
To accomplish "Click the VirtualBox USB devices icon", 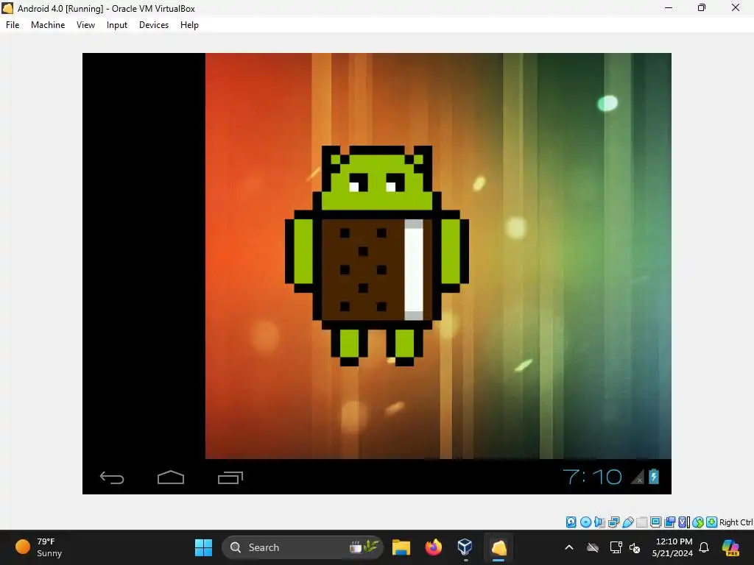I will point(628,522).
